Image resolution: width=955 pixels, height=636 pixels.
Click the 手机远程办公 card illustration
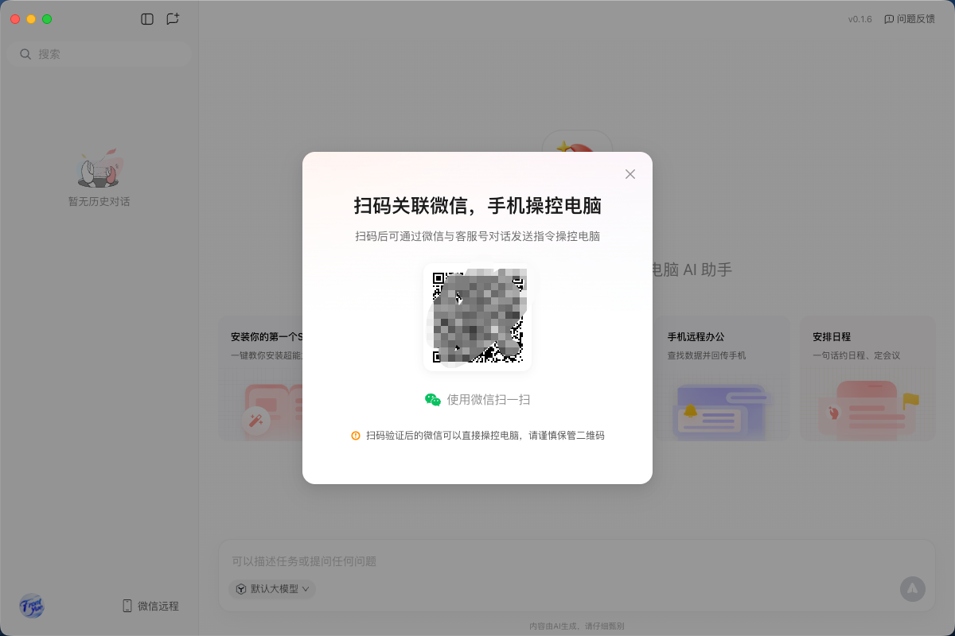click(x=722, y=410)
